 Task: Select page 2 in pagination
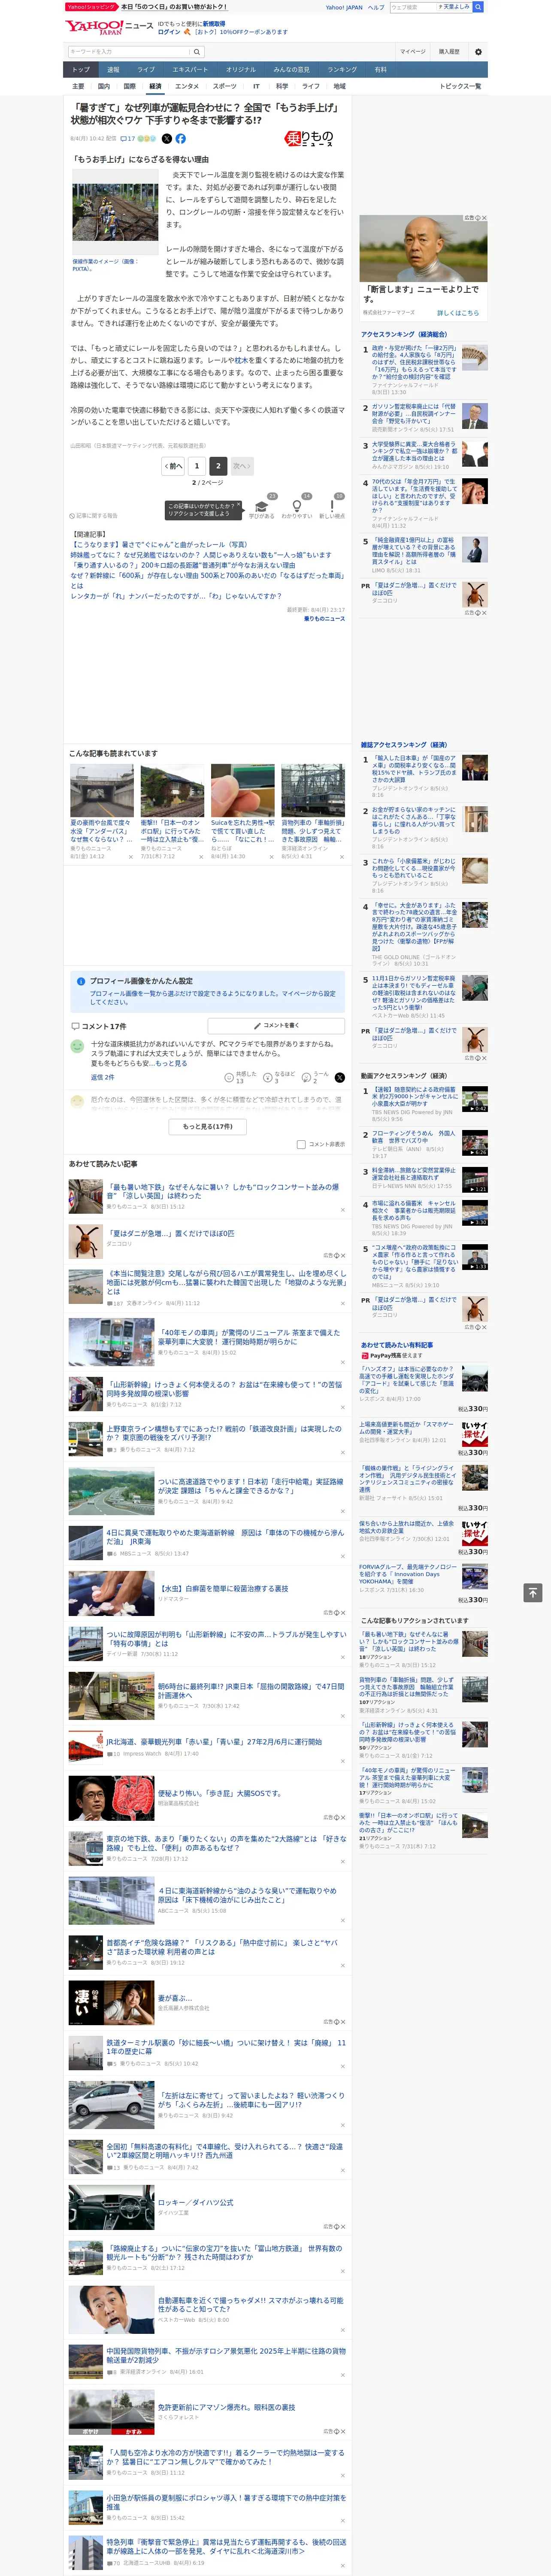(x=218, y=466)
